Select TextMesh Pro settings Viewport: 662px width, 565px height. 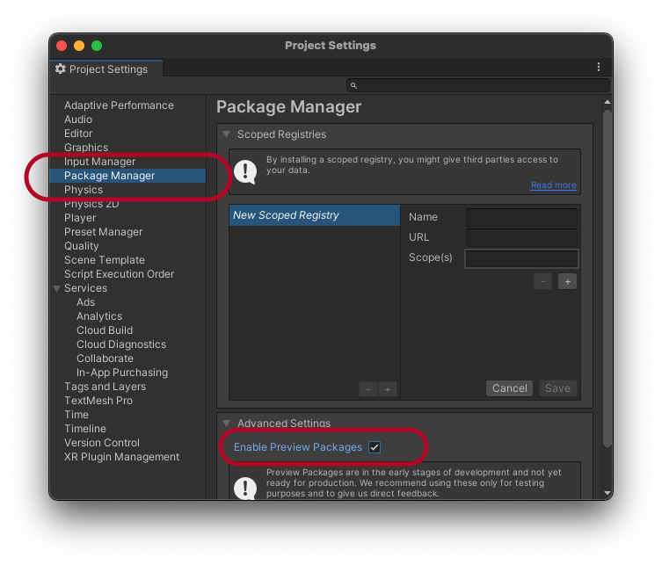pos(98,401)
